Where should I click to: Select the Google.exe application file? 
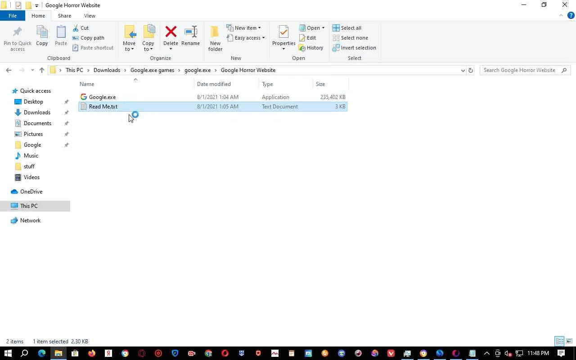click(212, 97)
